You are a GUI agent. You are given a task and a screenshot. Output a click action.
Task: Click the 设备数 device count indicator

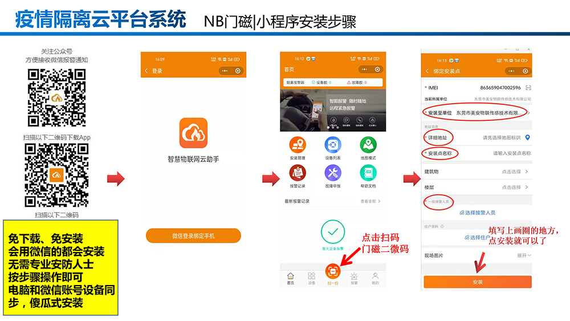(x=321, y=83)
